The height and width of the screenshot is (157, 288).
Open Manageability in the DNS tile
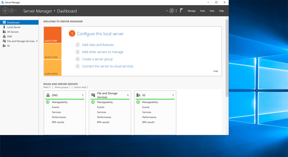pyautogui.click(x=60, y=102)
